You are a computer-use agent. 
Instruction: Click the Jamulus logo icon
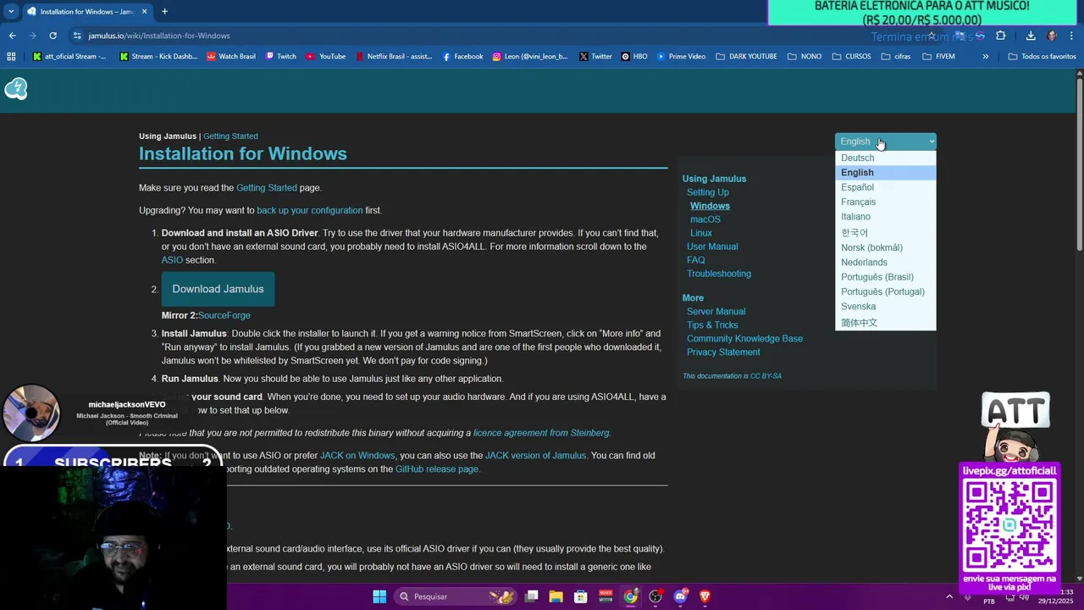(16, 89)
